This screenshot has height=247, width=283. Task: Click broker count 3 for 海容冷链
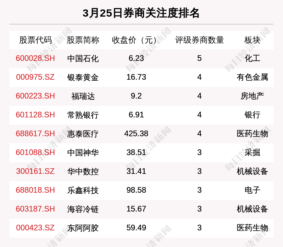pos(199,209)
